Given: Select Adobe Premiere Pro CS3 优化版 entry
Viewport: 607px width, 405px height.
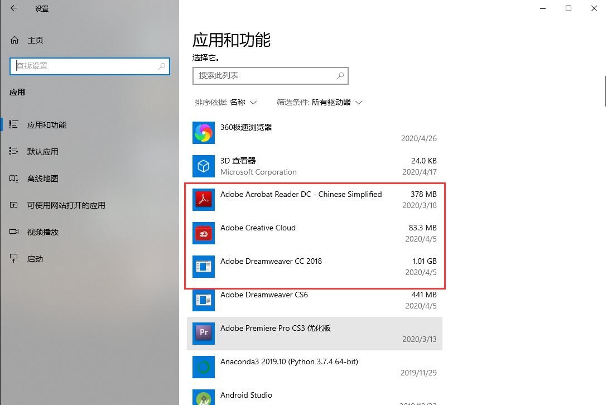Looking at the screenshot, I should tap(276, 328).
